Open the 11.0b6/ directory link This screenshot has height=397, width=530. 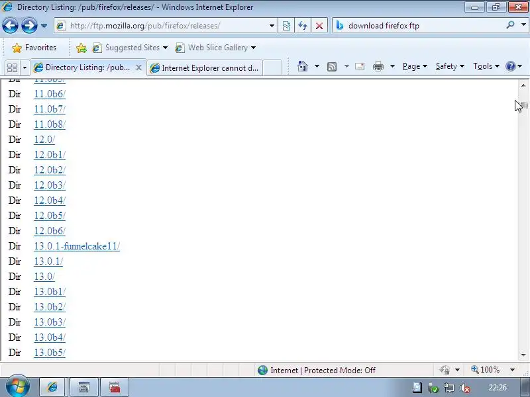tap(50, 94)
